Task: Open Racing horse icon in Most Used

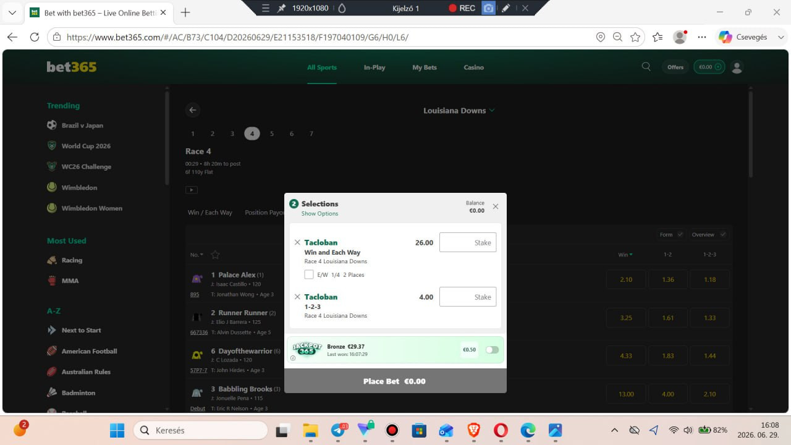Action: 52,260
